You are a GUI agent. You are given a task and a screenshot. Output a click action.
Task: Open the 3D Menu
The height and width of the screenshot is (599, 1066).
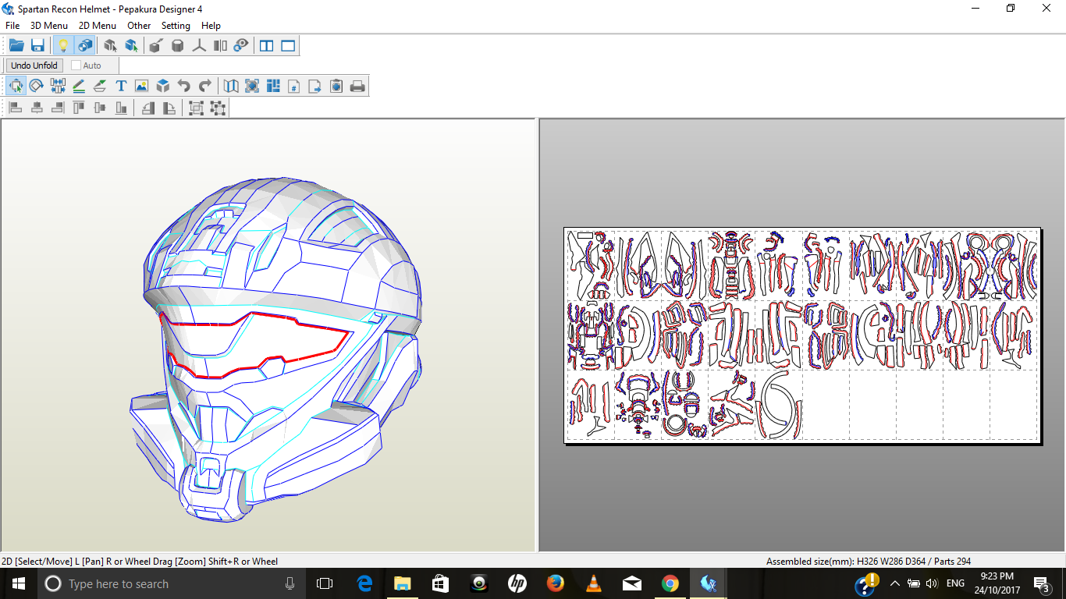(x=49, y=26)
